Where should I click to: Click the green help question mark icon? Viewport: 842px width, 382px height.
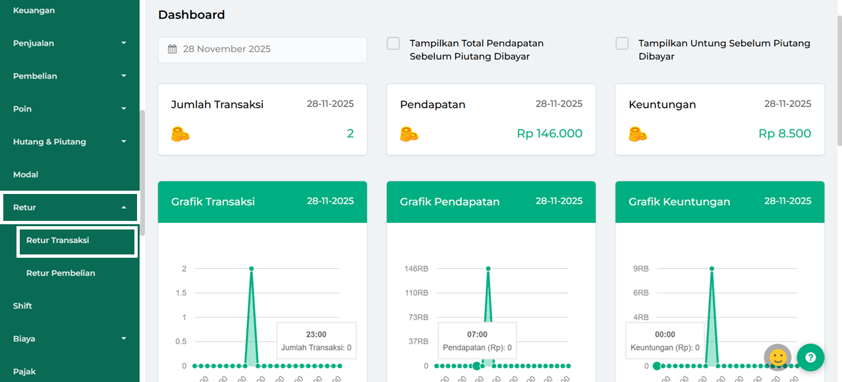(x=810, y=358)
